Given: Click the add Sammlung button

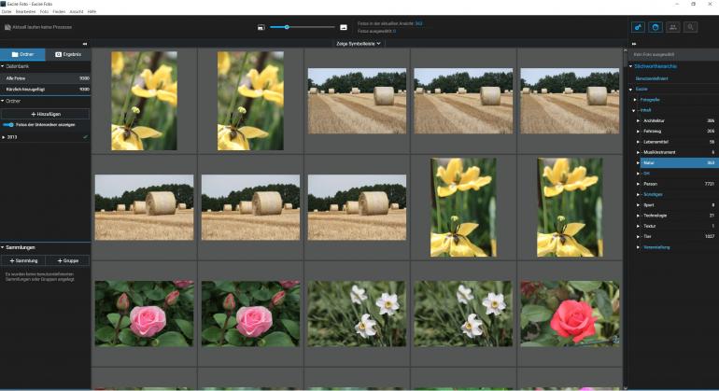Looking at the screenshot, I should point(23,260).
